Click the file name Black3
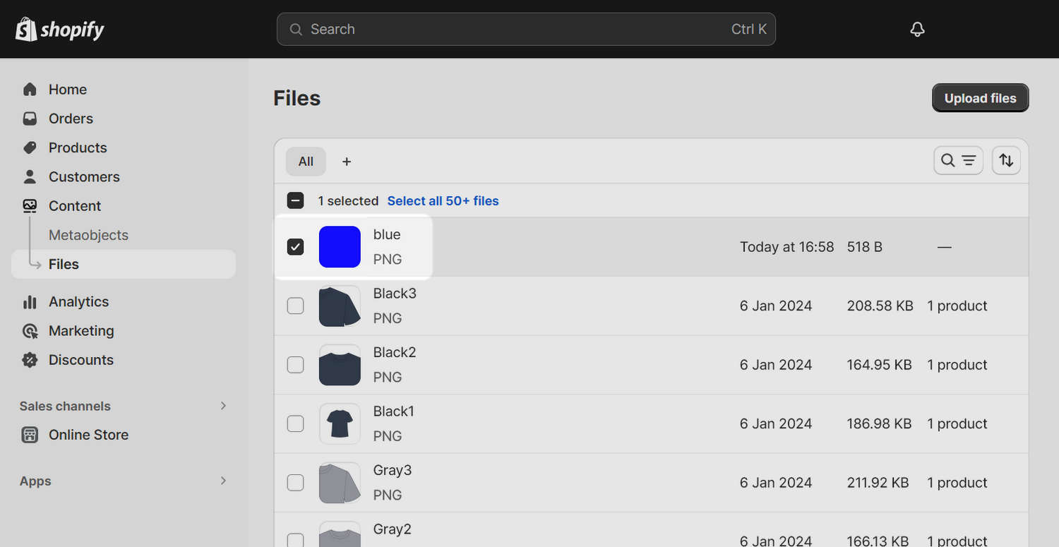1059x547 pixels. coord(395,294)
